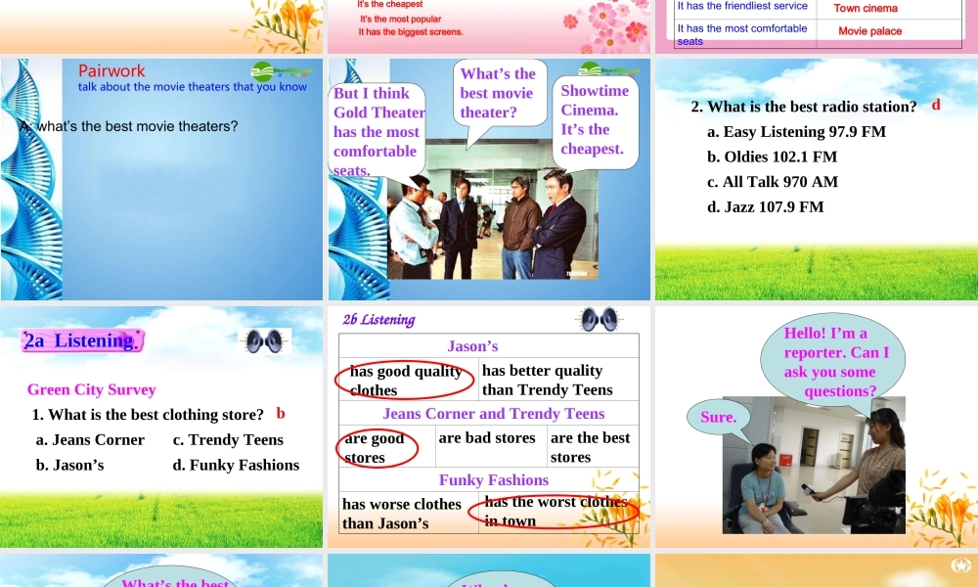This screenshot has width=978, height=587.
Task: Click the red answer letter 'b'
Action: pos(281,413)
